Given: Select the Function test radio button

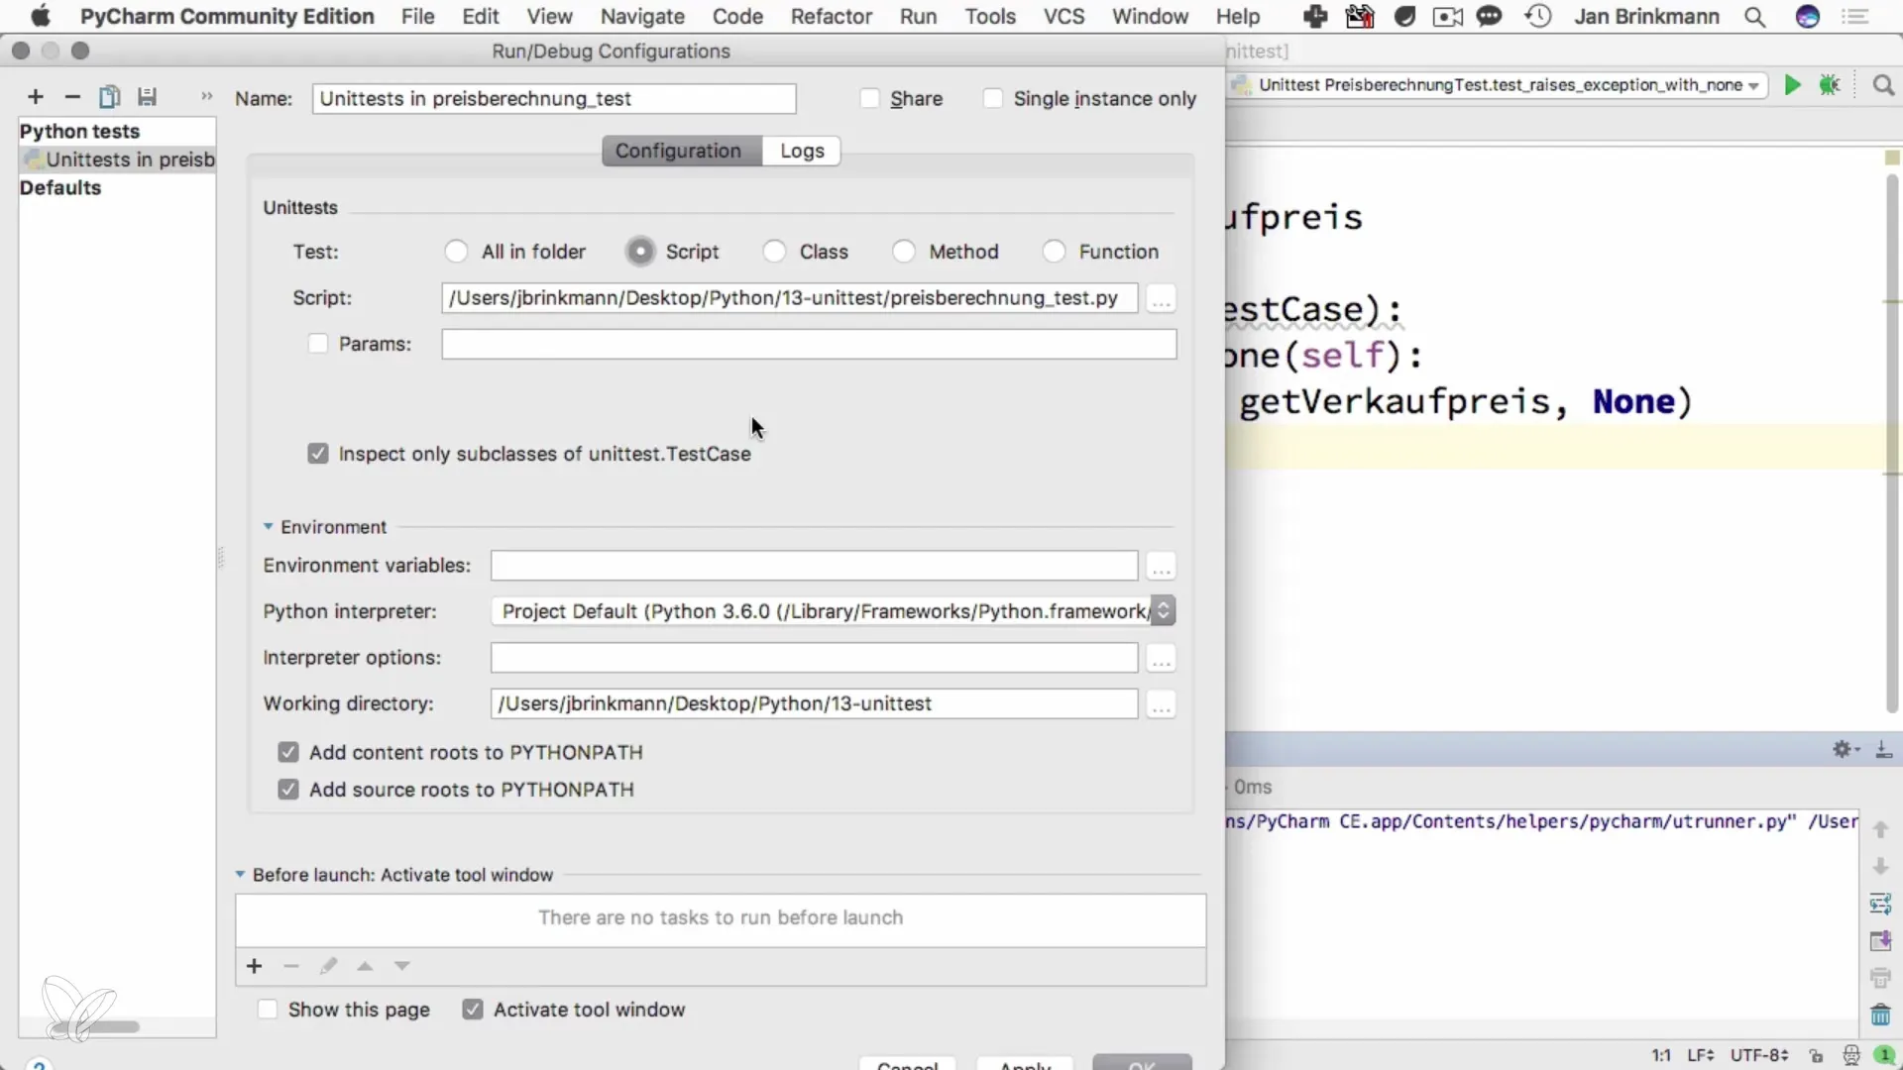Looking at the screenshot, I should point(1054,252).
